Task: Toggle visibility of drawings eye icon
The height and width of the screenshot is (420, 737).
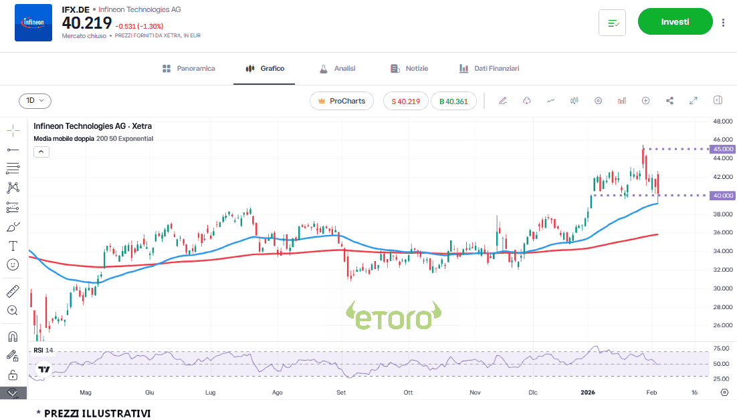Action: pos(13,393)
